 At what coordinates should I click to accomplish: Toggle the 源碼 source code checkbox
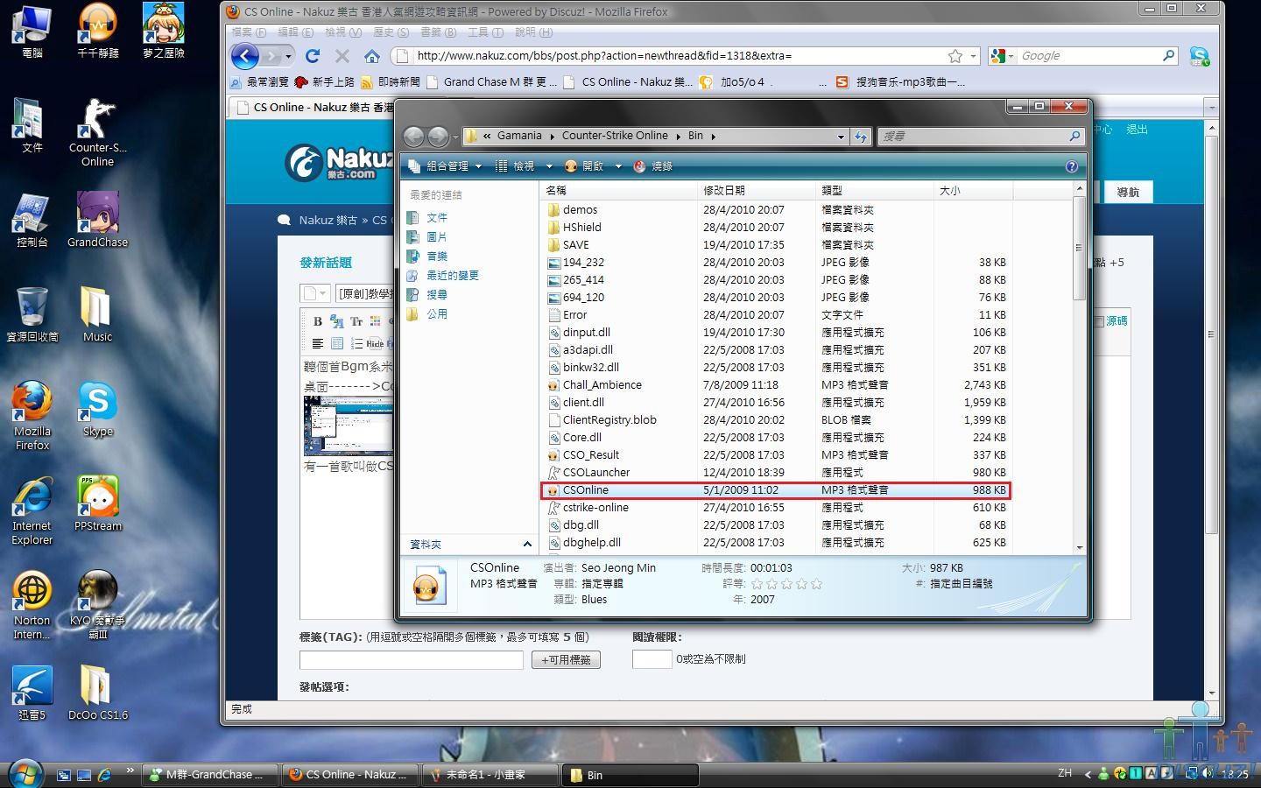1099,322
